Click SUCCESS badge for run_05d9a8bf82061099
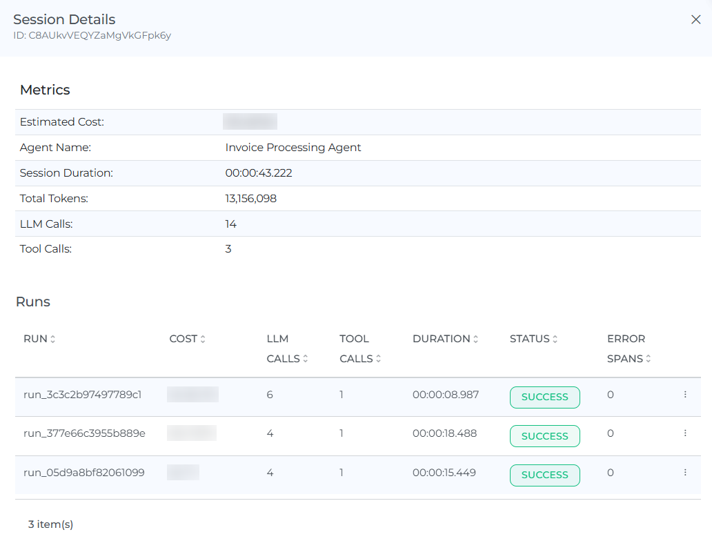The height and width of the screenshot is (541, 712). pyautogui.click(x=545, y=475)
